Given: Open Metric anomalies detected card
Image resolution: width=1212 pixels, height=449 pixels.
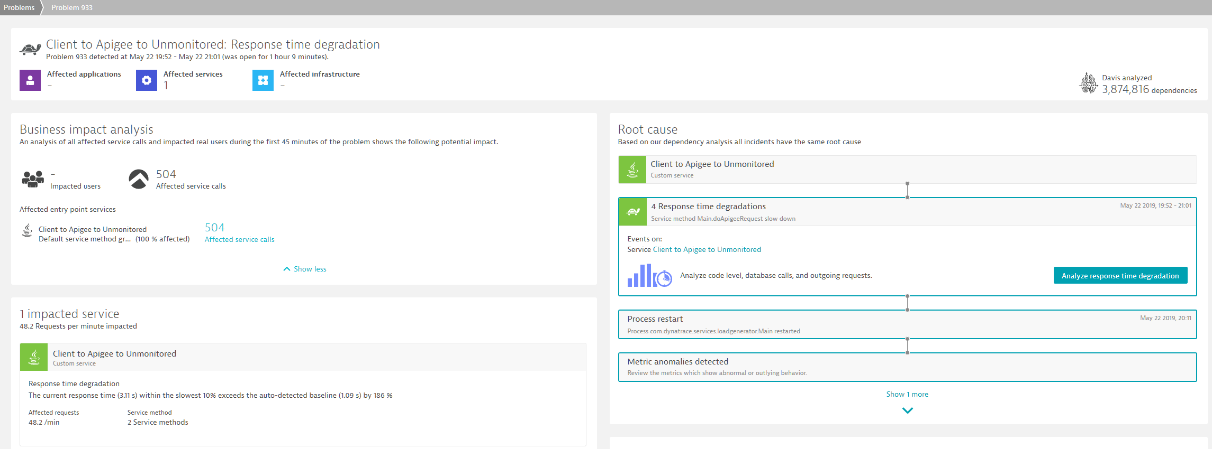Looking at the screenshot, I should pos(907,367).
